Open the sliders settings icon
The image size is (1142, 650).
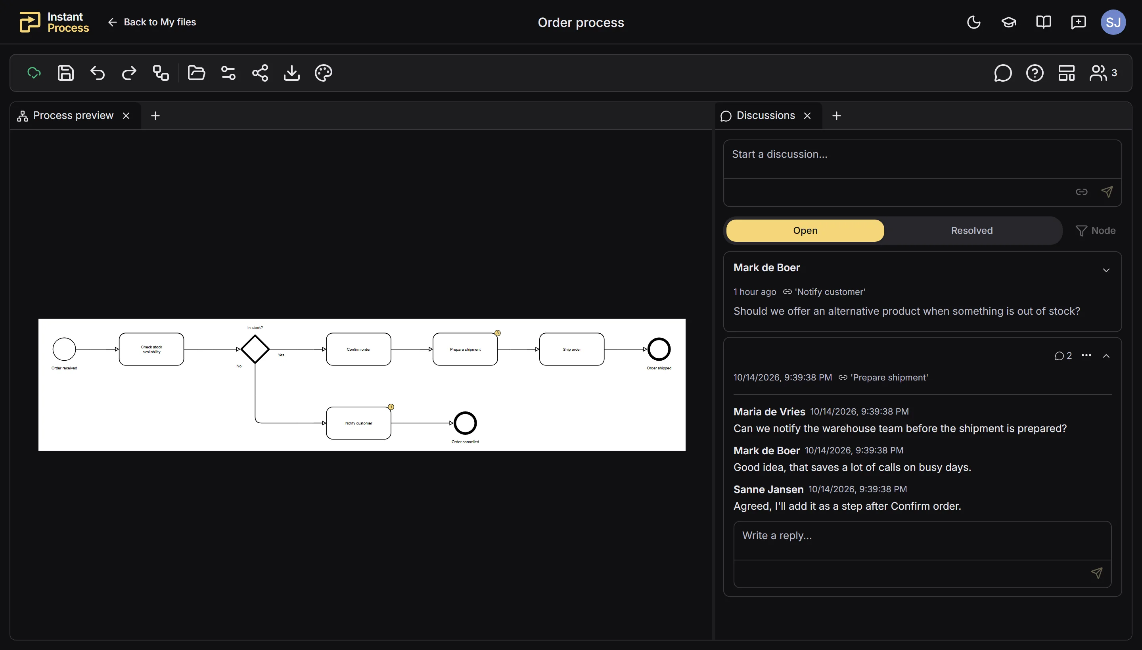click(x=228, y=73)
